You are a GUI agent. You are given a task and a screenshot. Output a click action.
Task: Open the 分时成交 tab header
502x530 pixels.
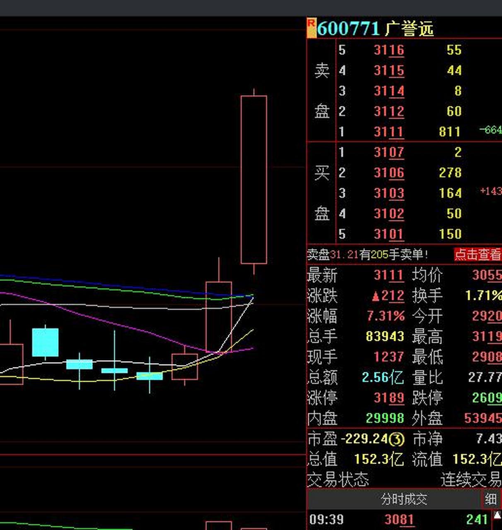pyautogui.click(x=403, y=499)
